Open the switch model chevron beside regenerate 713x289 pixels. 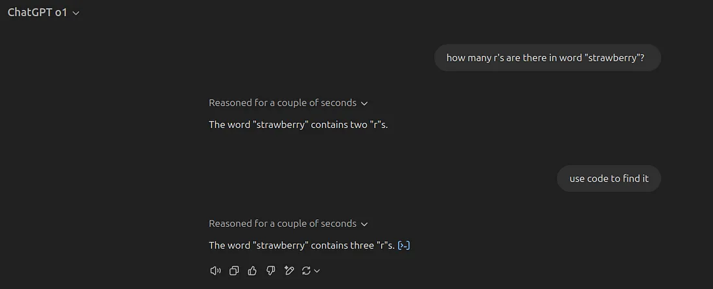[318, 271]
